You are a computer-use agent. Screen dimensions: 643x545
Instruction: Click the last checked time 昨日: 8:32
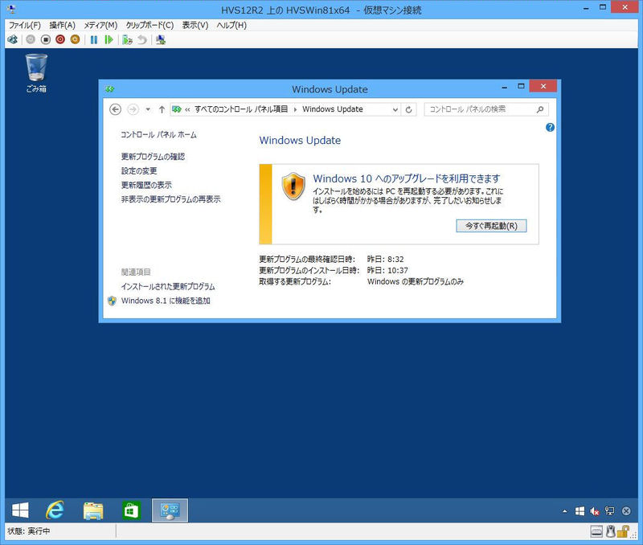[386, 259]
